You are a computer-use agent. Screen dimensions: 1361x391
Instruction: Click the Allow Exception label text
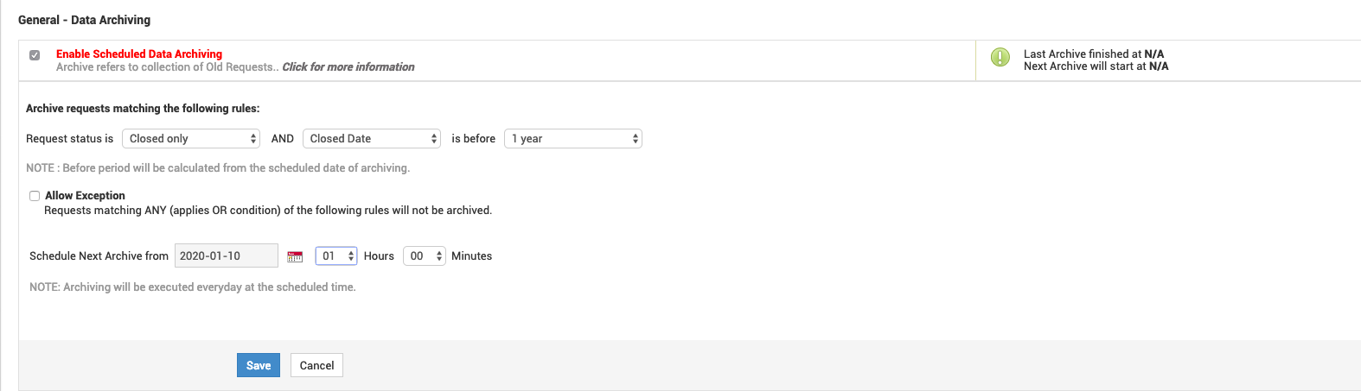[x=85, y=196]
